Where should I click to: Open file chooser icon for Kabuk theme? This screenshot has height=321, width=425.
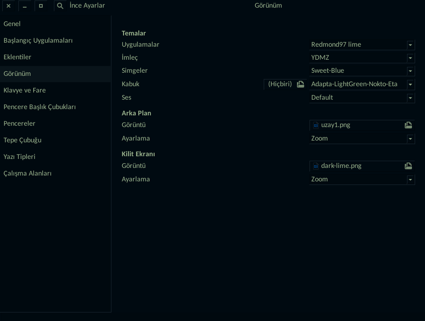tap(300, 84)
